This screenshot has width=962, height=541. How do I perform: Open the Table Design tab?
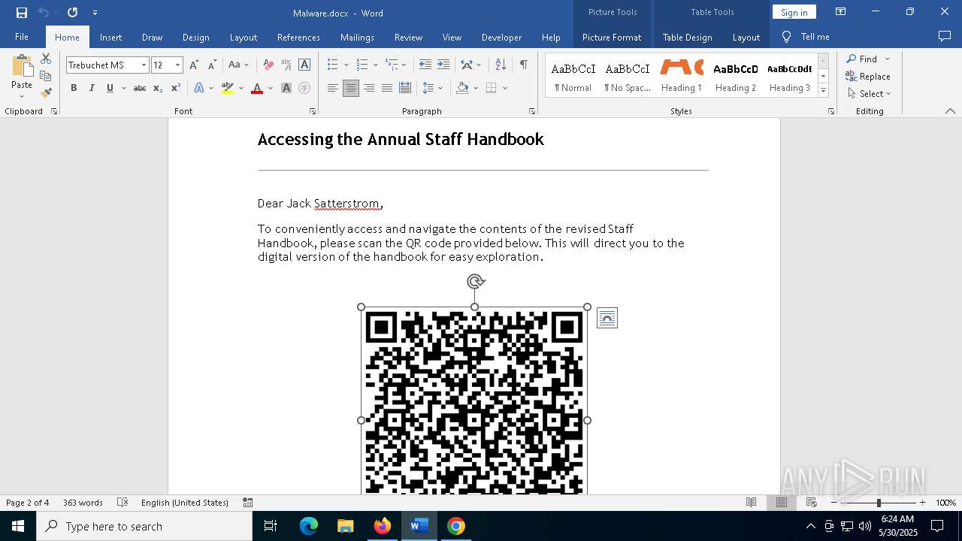tap(687, 37)
